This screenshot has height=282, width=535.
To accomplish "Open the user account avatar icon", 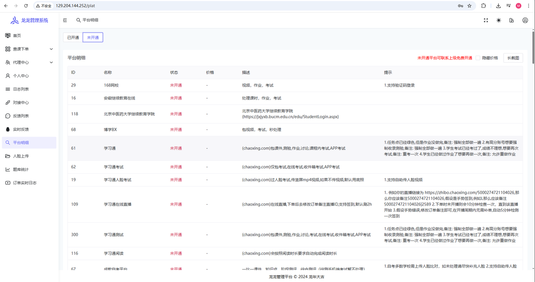I will [525, 20].
